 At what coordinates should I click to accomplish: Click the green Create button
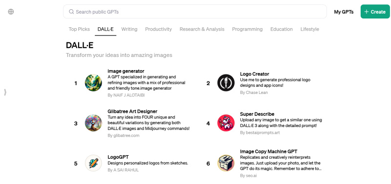pyautogui.click(x=375, y=12)
